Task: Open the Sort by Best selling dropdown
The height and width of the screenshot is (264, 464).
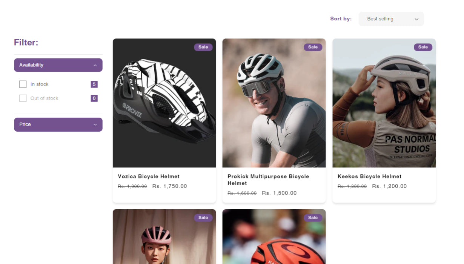Action: tap(391, 19)
